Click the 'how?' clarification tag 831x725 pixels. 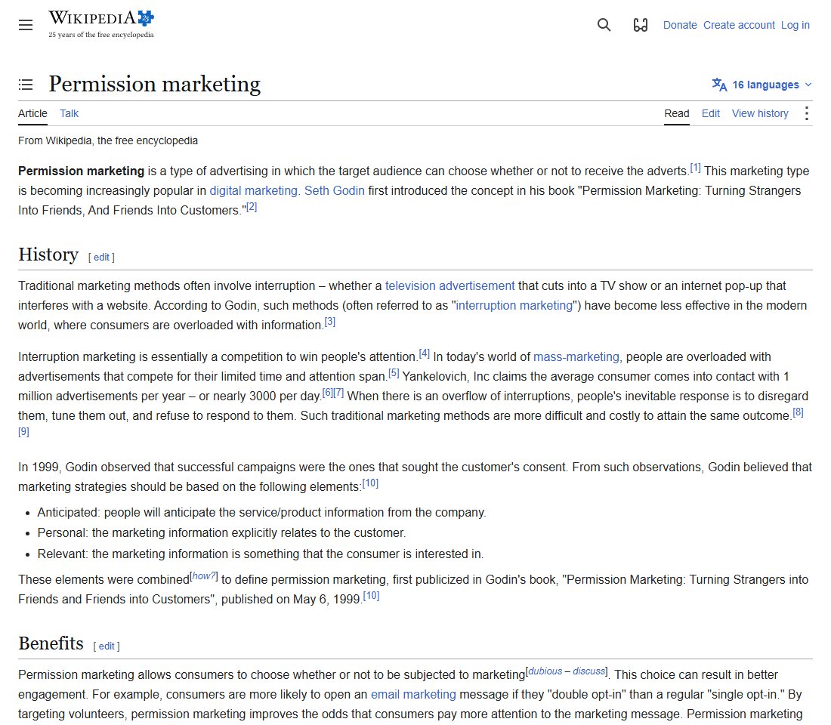(204, 576)
